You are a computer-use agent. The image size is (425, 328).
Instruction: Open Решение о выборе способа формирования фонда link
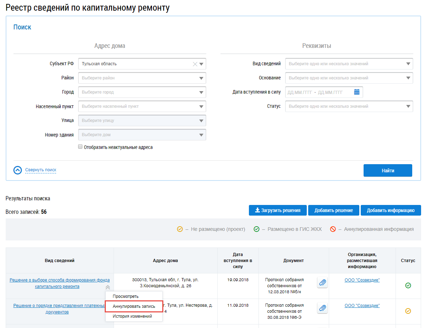pos(59,283)
